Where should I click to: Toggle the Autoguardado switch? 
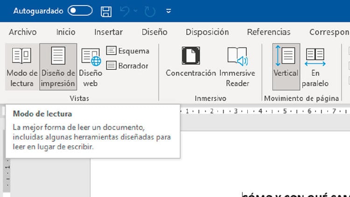pyautogui.click(x=80, y=11)
